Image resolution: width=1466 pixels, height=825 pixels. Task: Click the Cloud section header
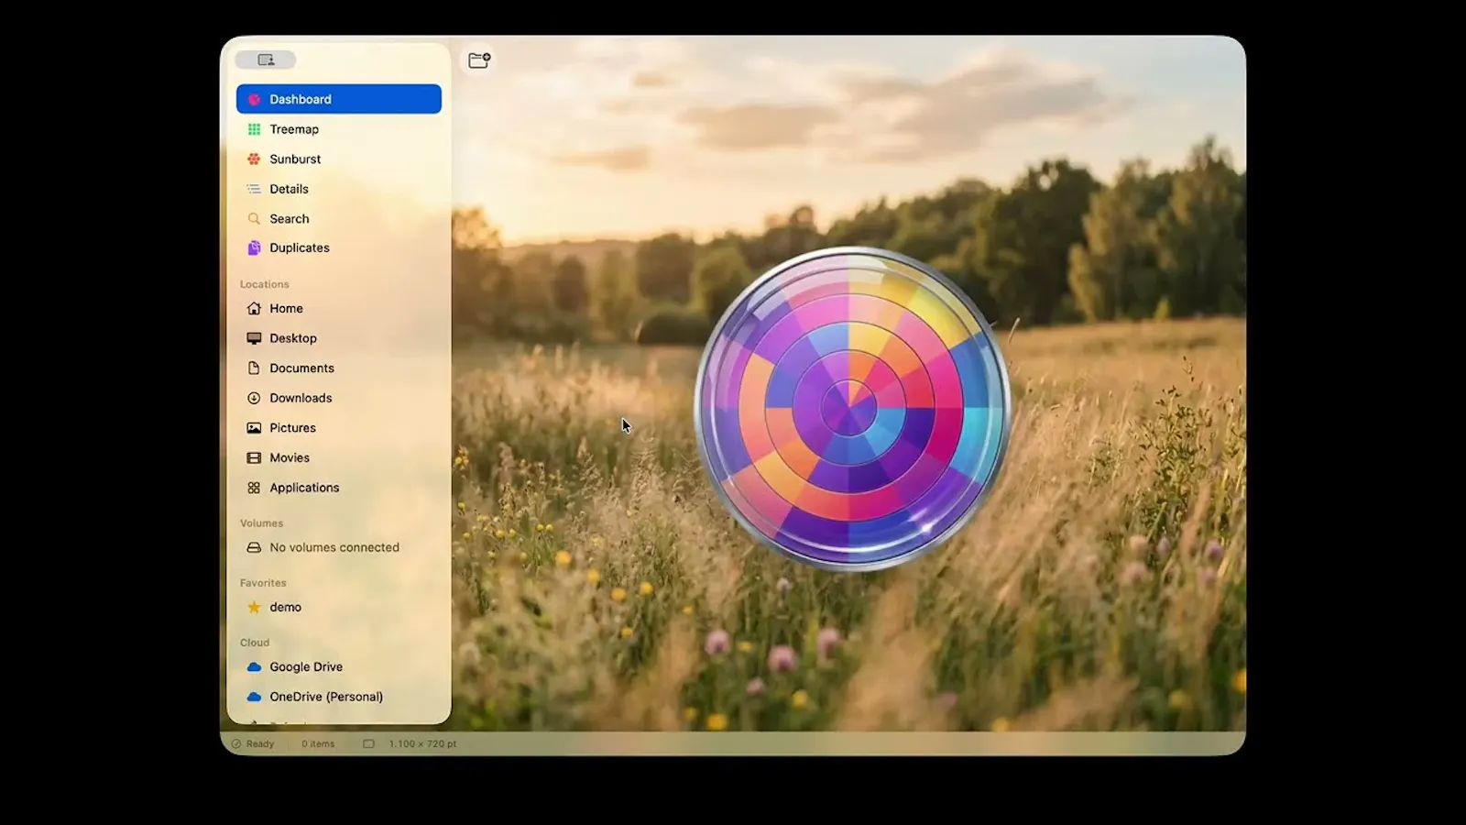[x=255, y=643]
